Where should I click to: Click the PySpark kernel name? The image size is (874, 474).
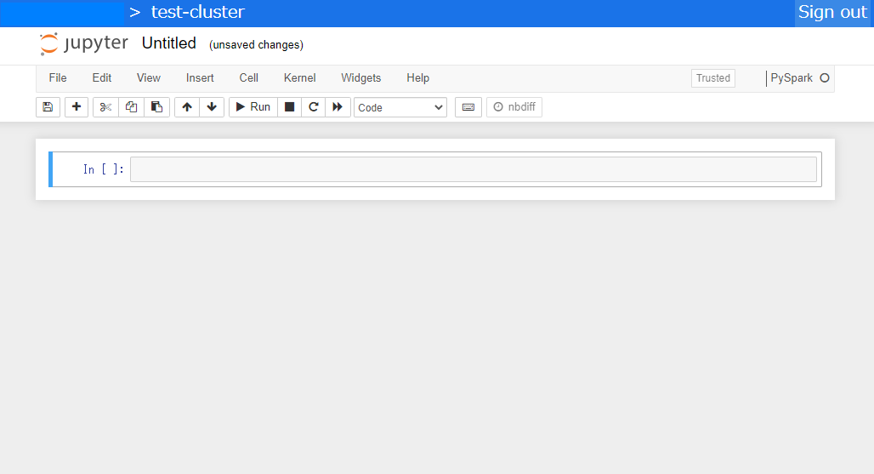(792, 78)
